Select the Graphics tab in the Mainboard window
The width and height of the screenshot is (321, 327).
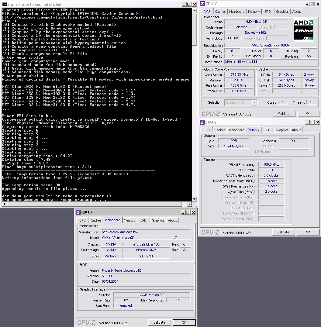tap(158, 220)
